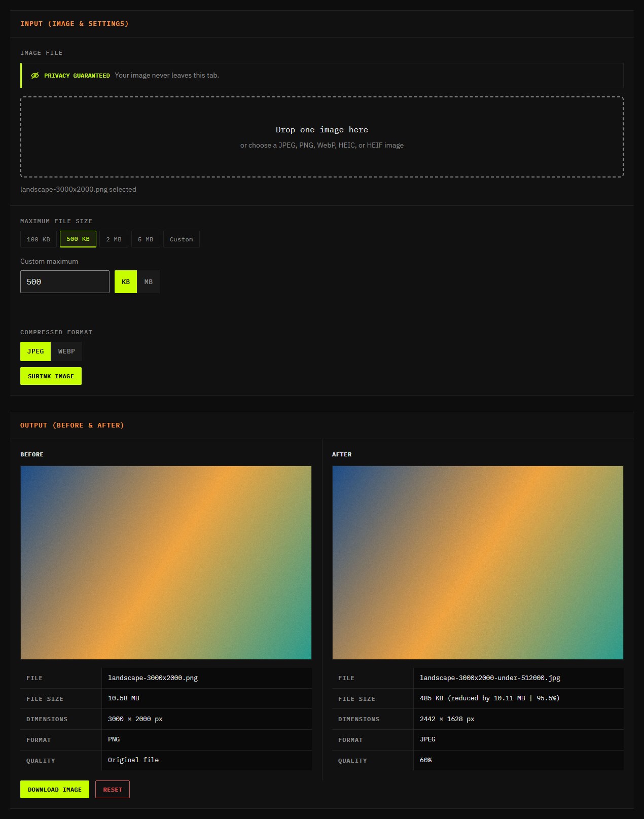Click the 'AFTER' panel label
Viewport: 644px width, 819px height.
[x=342, y=454]
